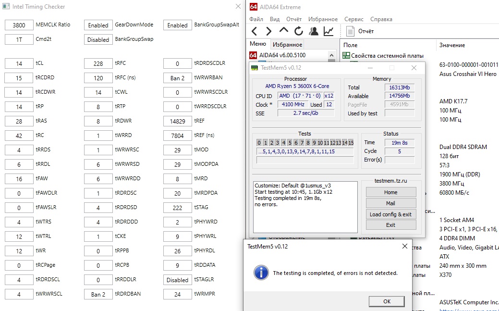Click Available memory value 14756Mb

[x=400, y=96]
